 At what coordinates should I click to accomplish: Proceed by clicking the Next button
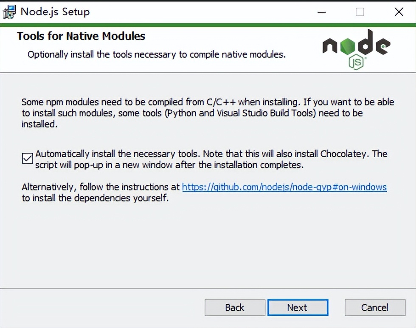tap(298, 308)
